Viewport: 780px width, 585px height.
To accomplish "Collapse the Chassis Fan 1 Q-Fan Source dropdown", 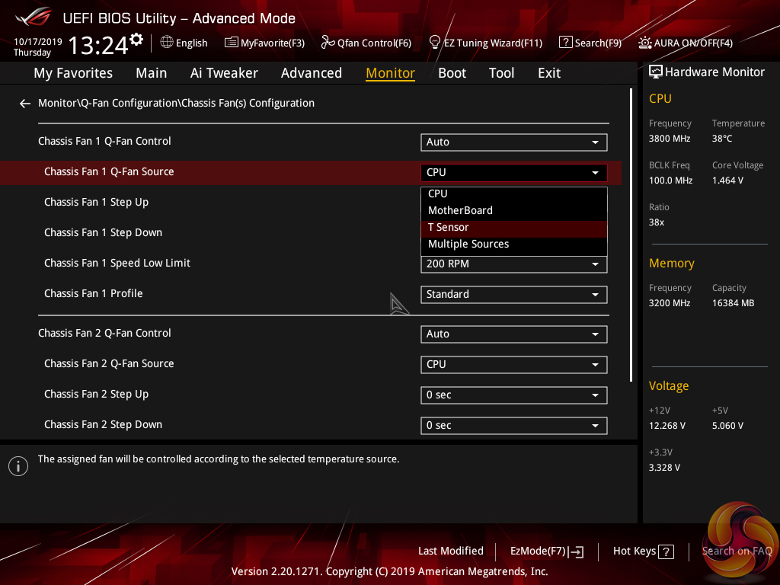I will pyautogui.click(x=513, y=173).
